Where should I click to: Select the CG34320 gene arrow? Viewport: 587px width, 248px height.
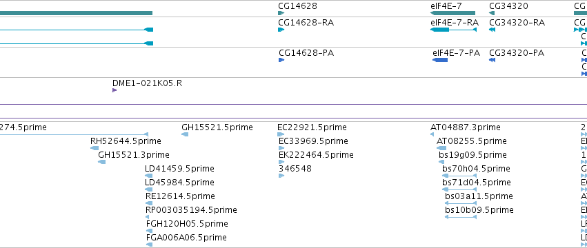(492, 13)
